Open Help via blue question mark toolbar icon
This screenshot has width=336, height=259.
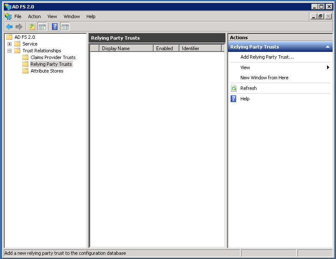click(x=55, y=27)
